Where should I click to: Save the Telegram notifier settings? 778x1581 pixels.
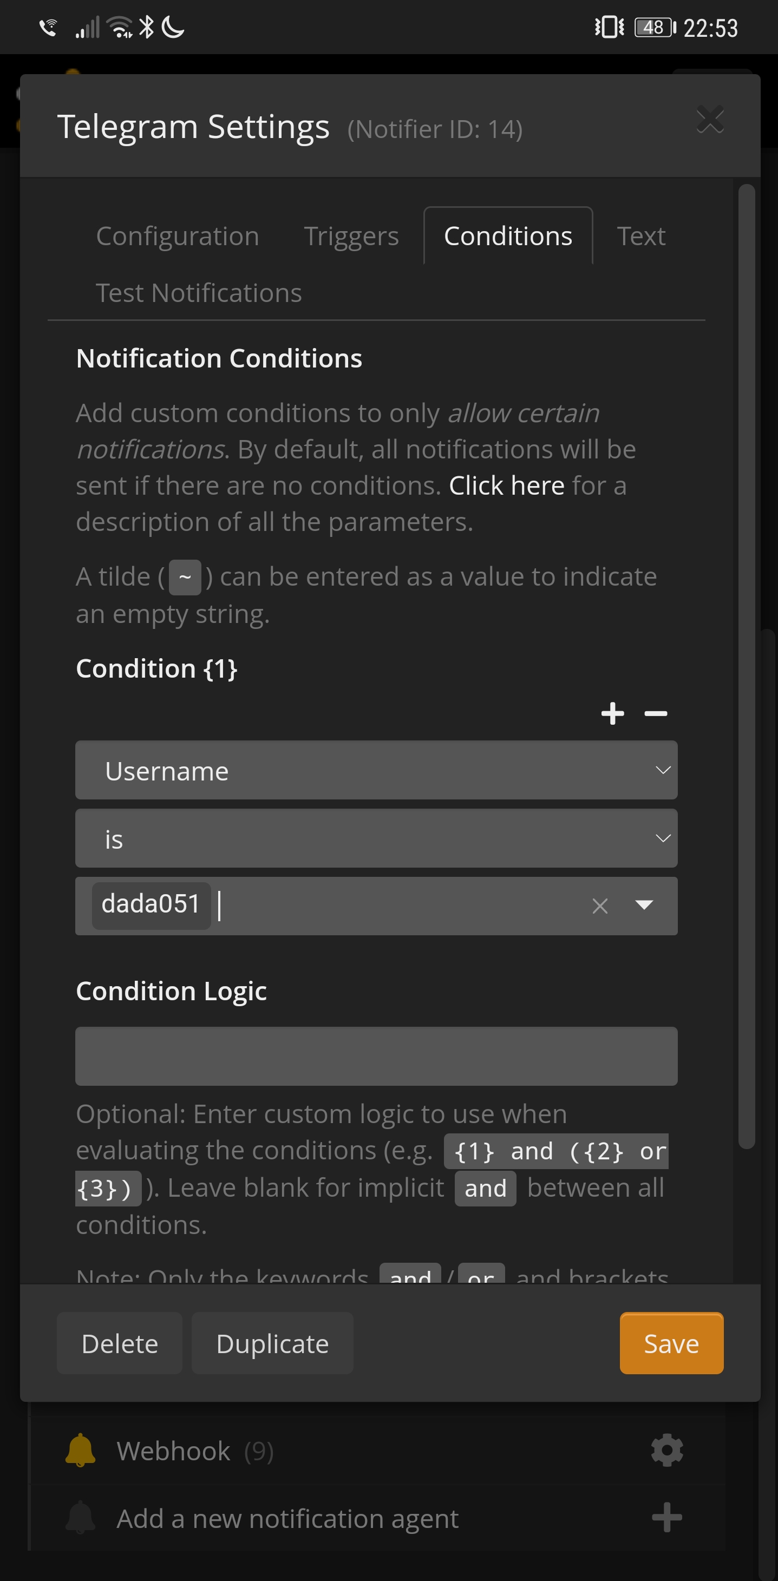[671, 1343]
